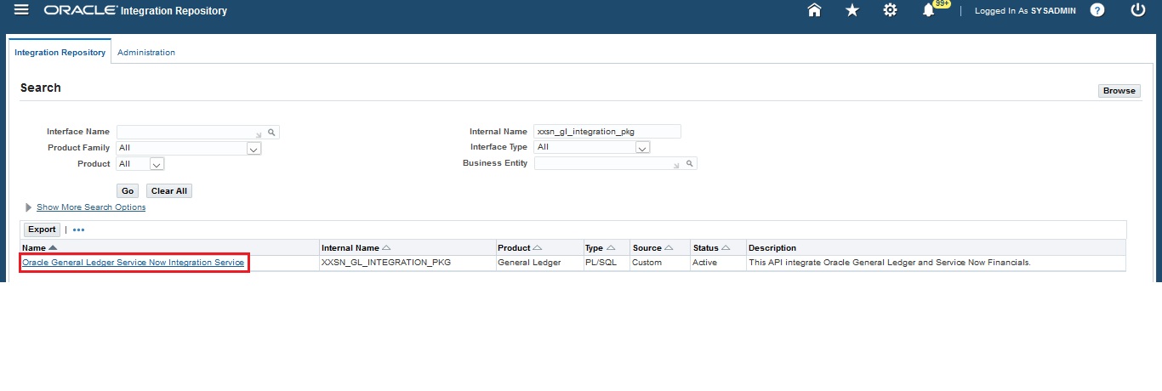Click the Go button
1162x391 pixels.
coord(128,191)
